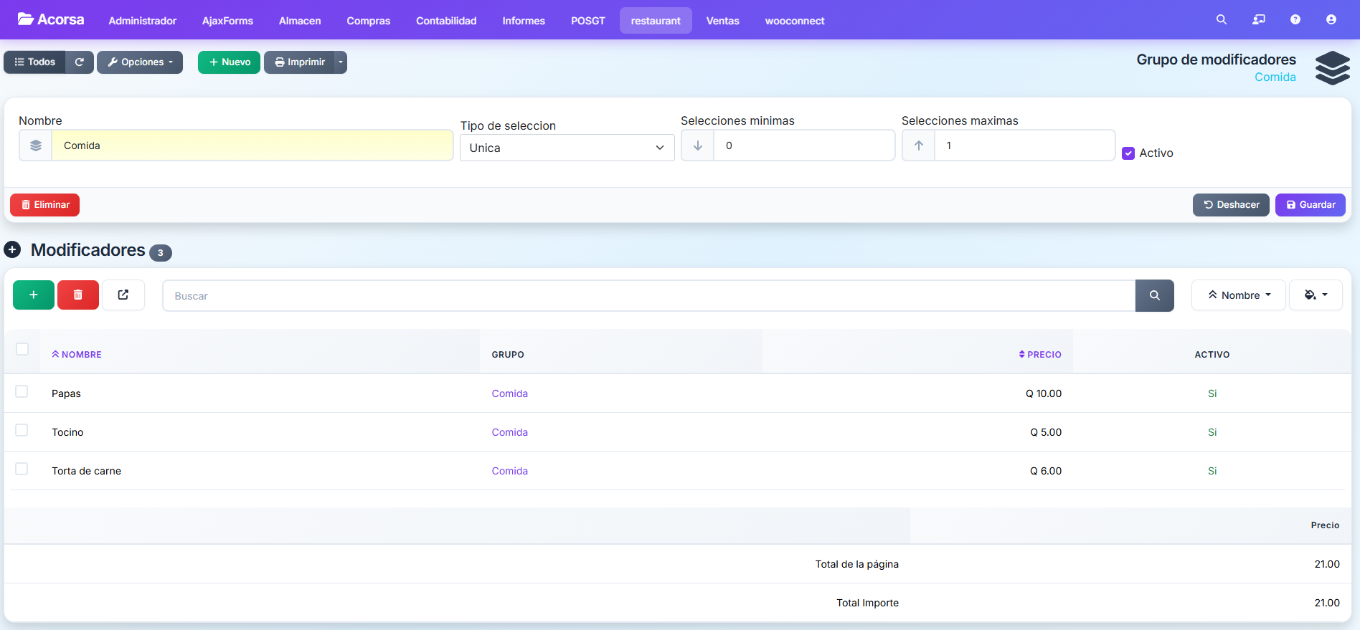Click the search button beside Buscar field
Screen dimensions: 1360x630
tap(1154, 296)
